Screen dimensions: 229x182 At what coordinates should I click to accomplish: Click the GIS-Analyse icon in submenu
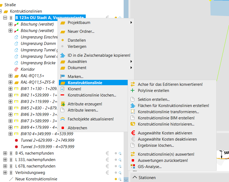[x=133, y=167]
